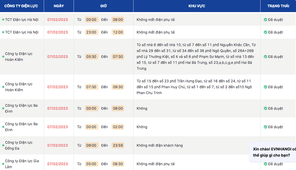296x170 pixels.
Task: Click the 08:00 end time in the Ba Đình row
Action: point(118,108)
